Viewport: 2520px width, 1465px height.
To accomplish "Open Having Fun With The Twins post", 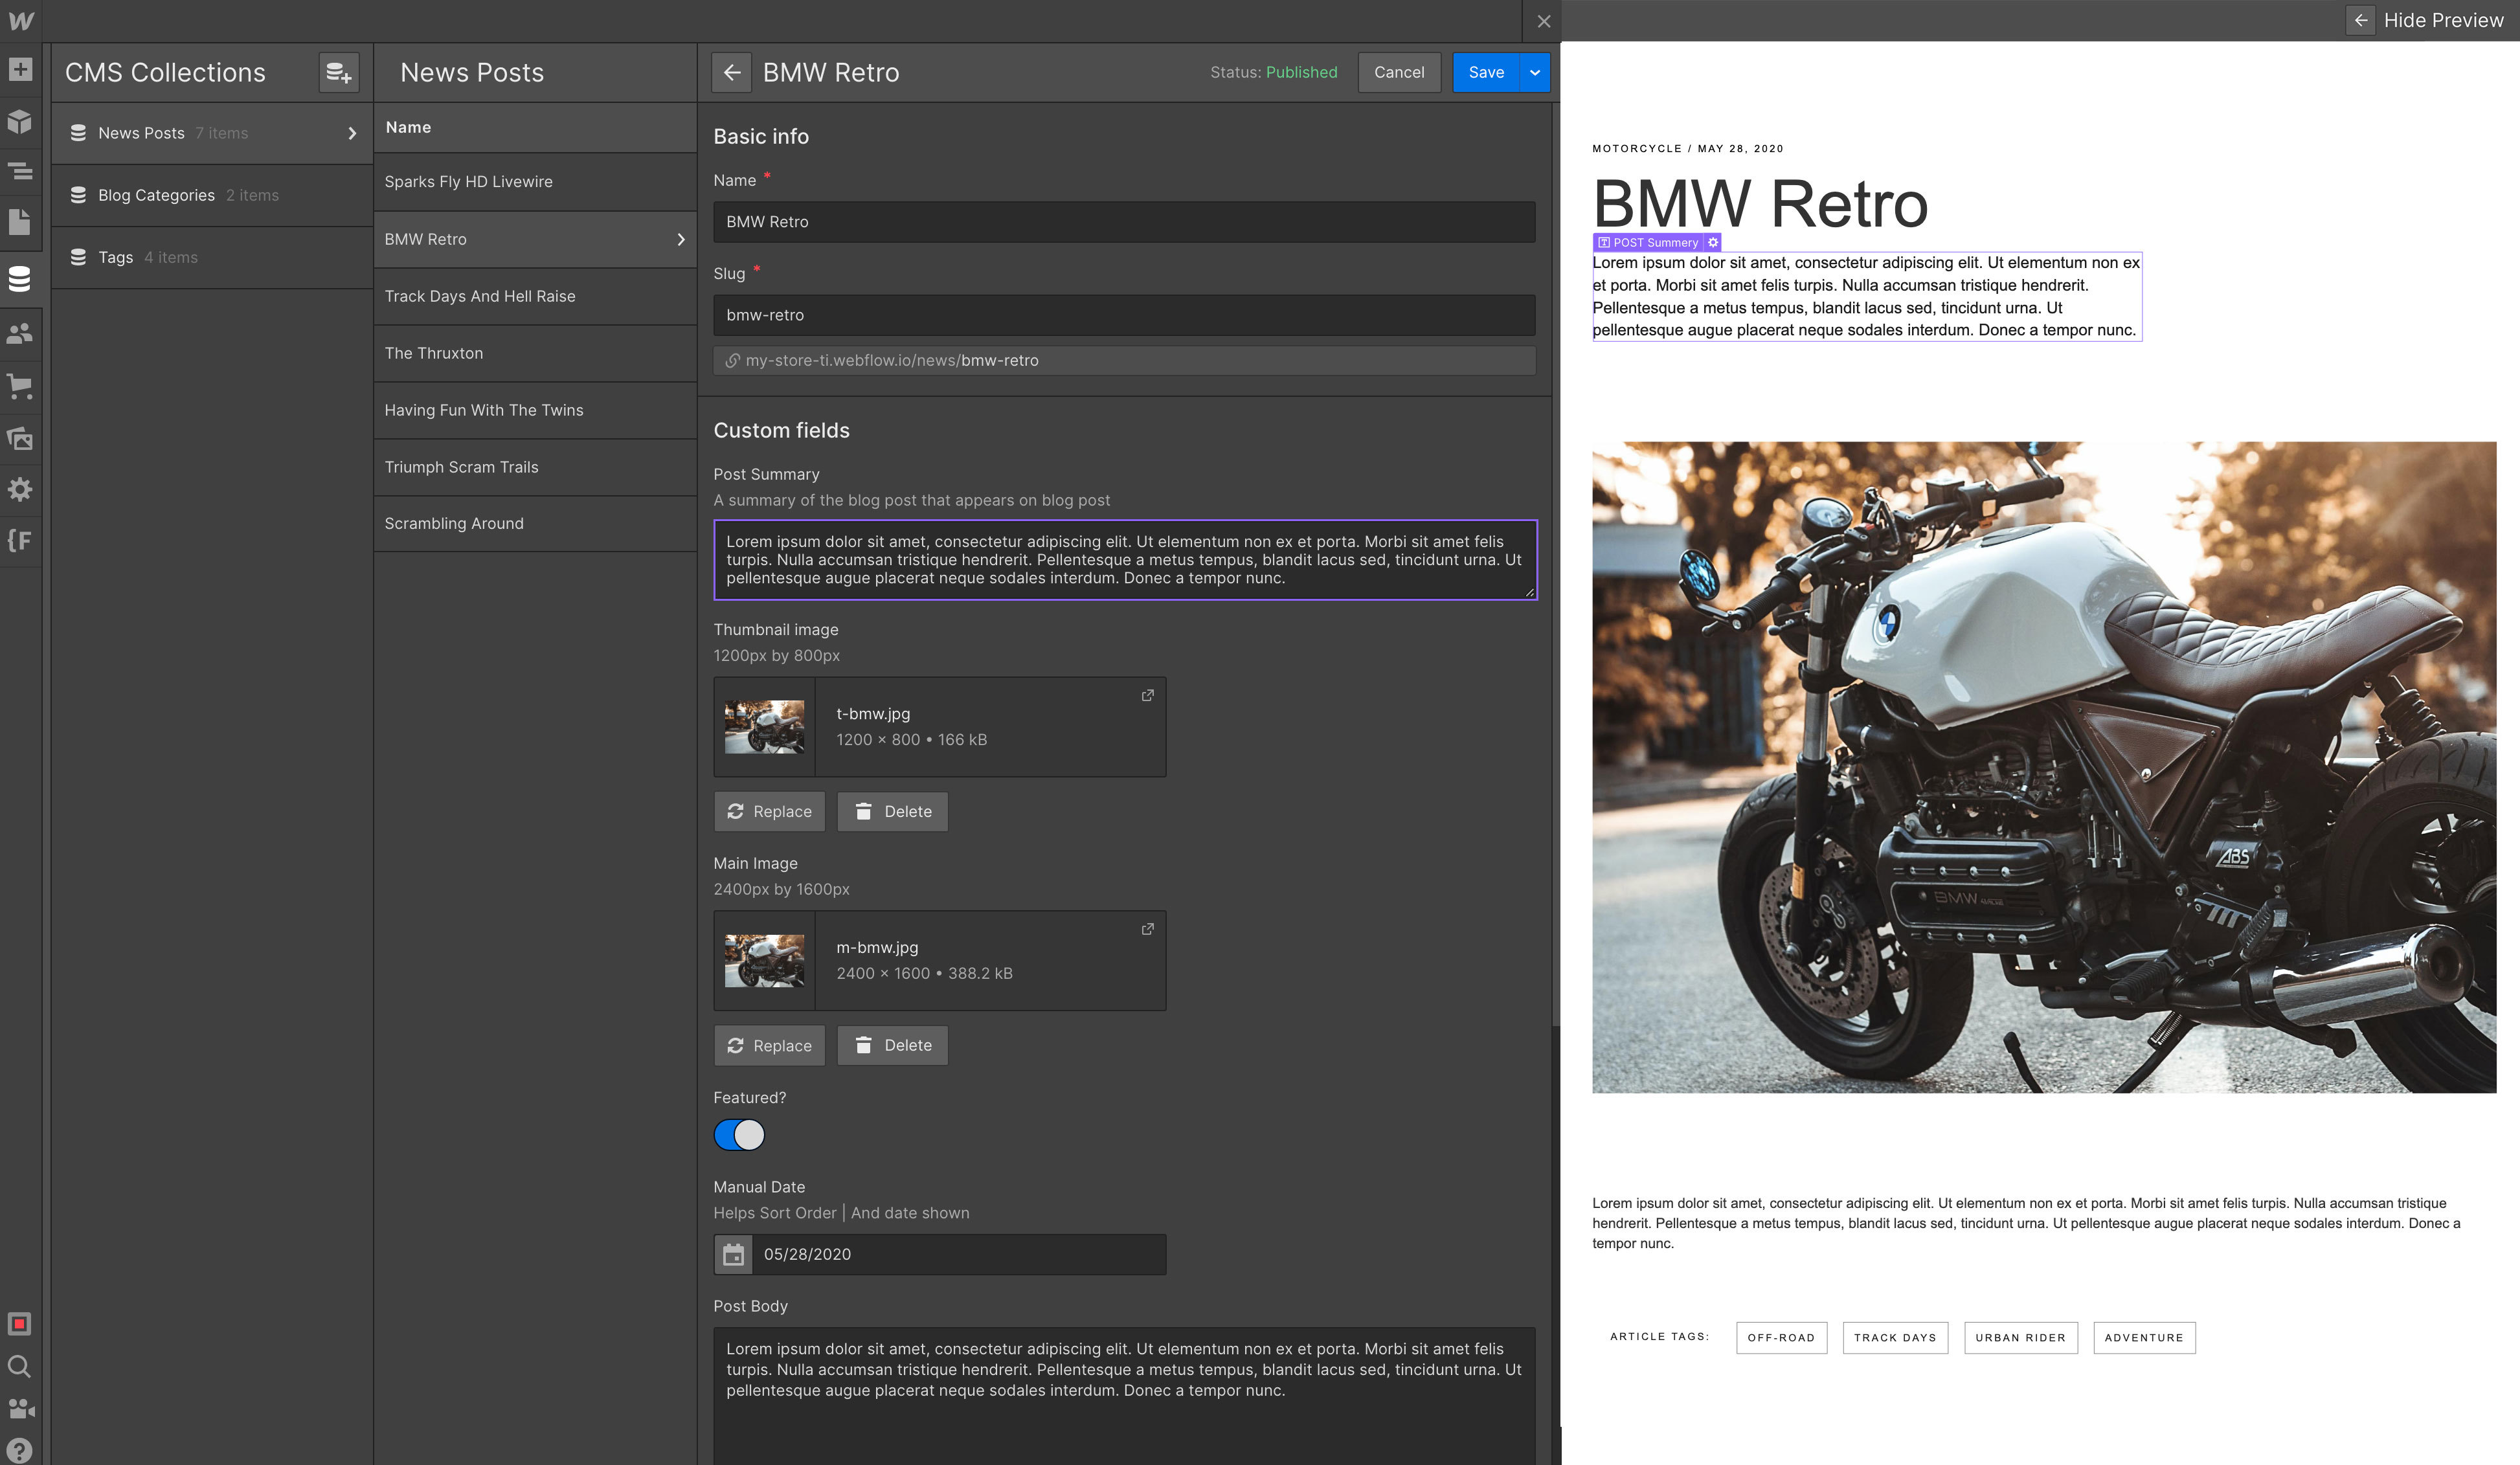I will pyautogui.click(x=535, y=411).
